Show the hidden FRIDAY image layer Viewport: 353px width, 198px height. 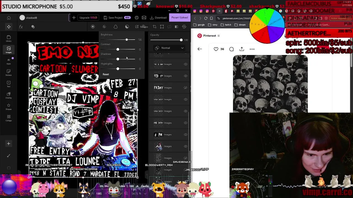(186, 88)
